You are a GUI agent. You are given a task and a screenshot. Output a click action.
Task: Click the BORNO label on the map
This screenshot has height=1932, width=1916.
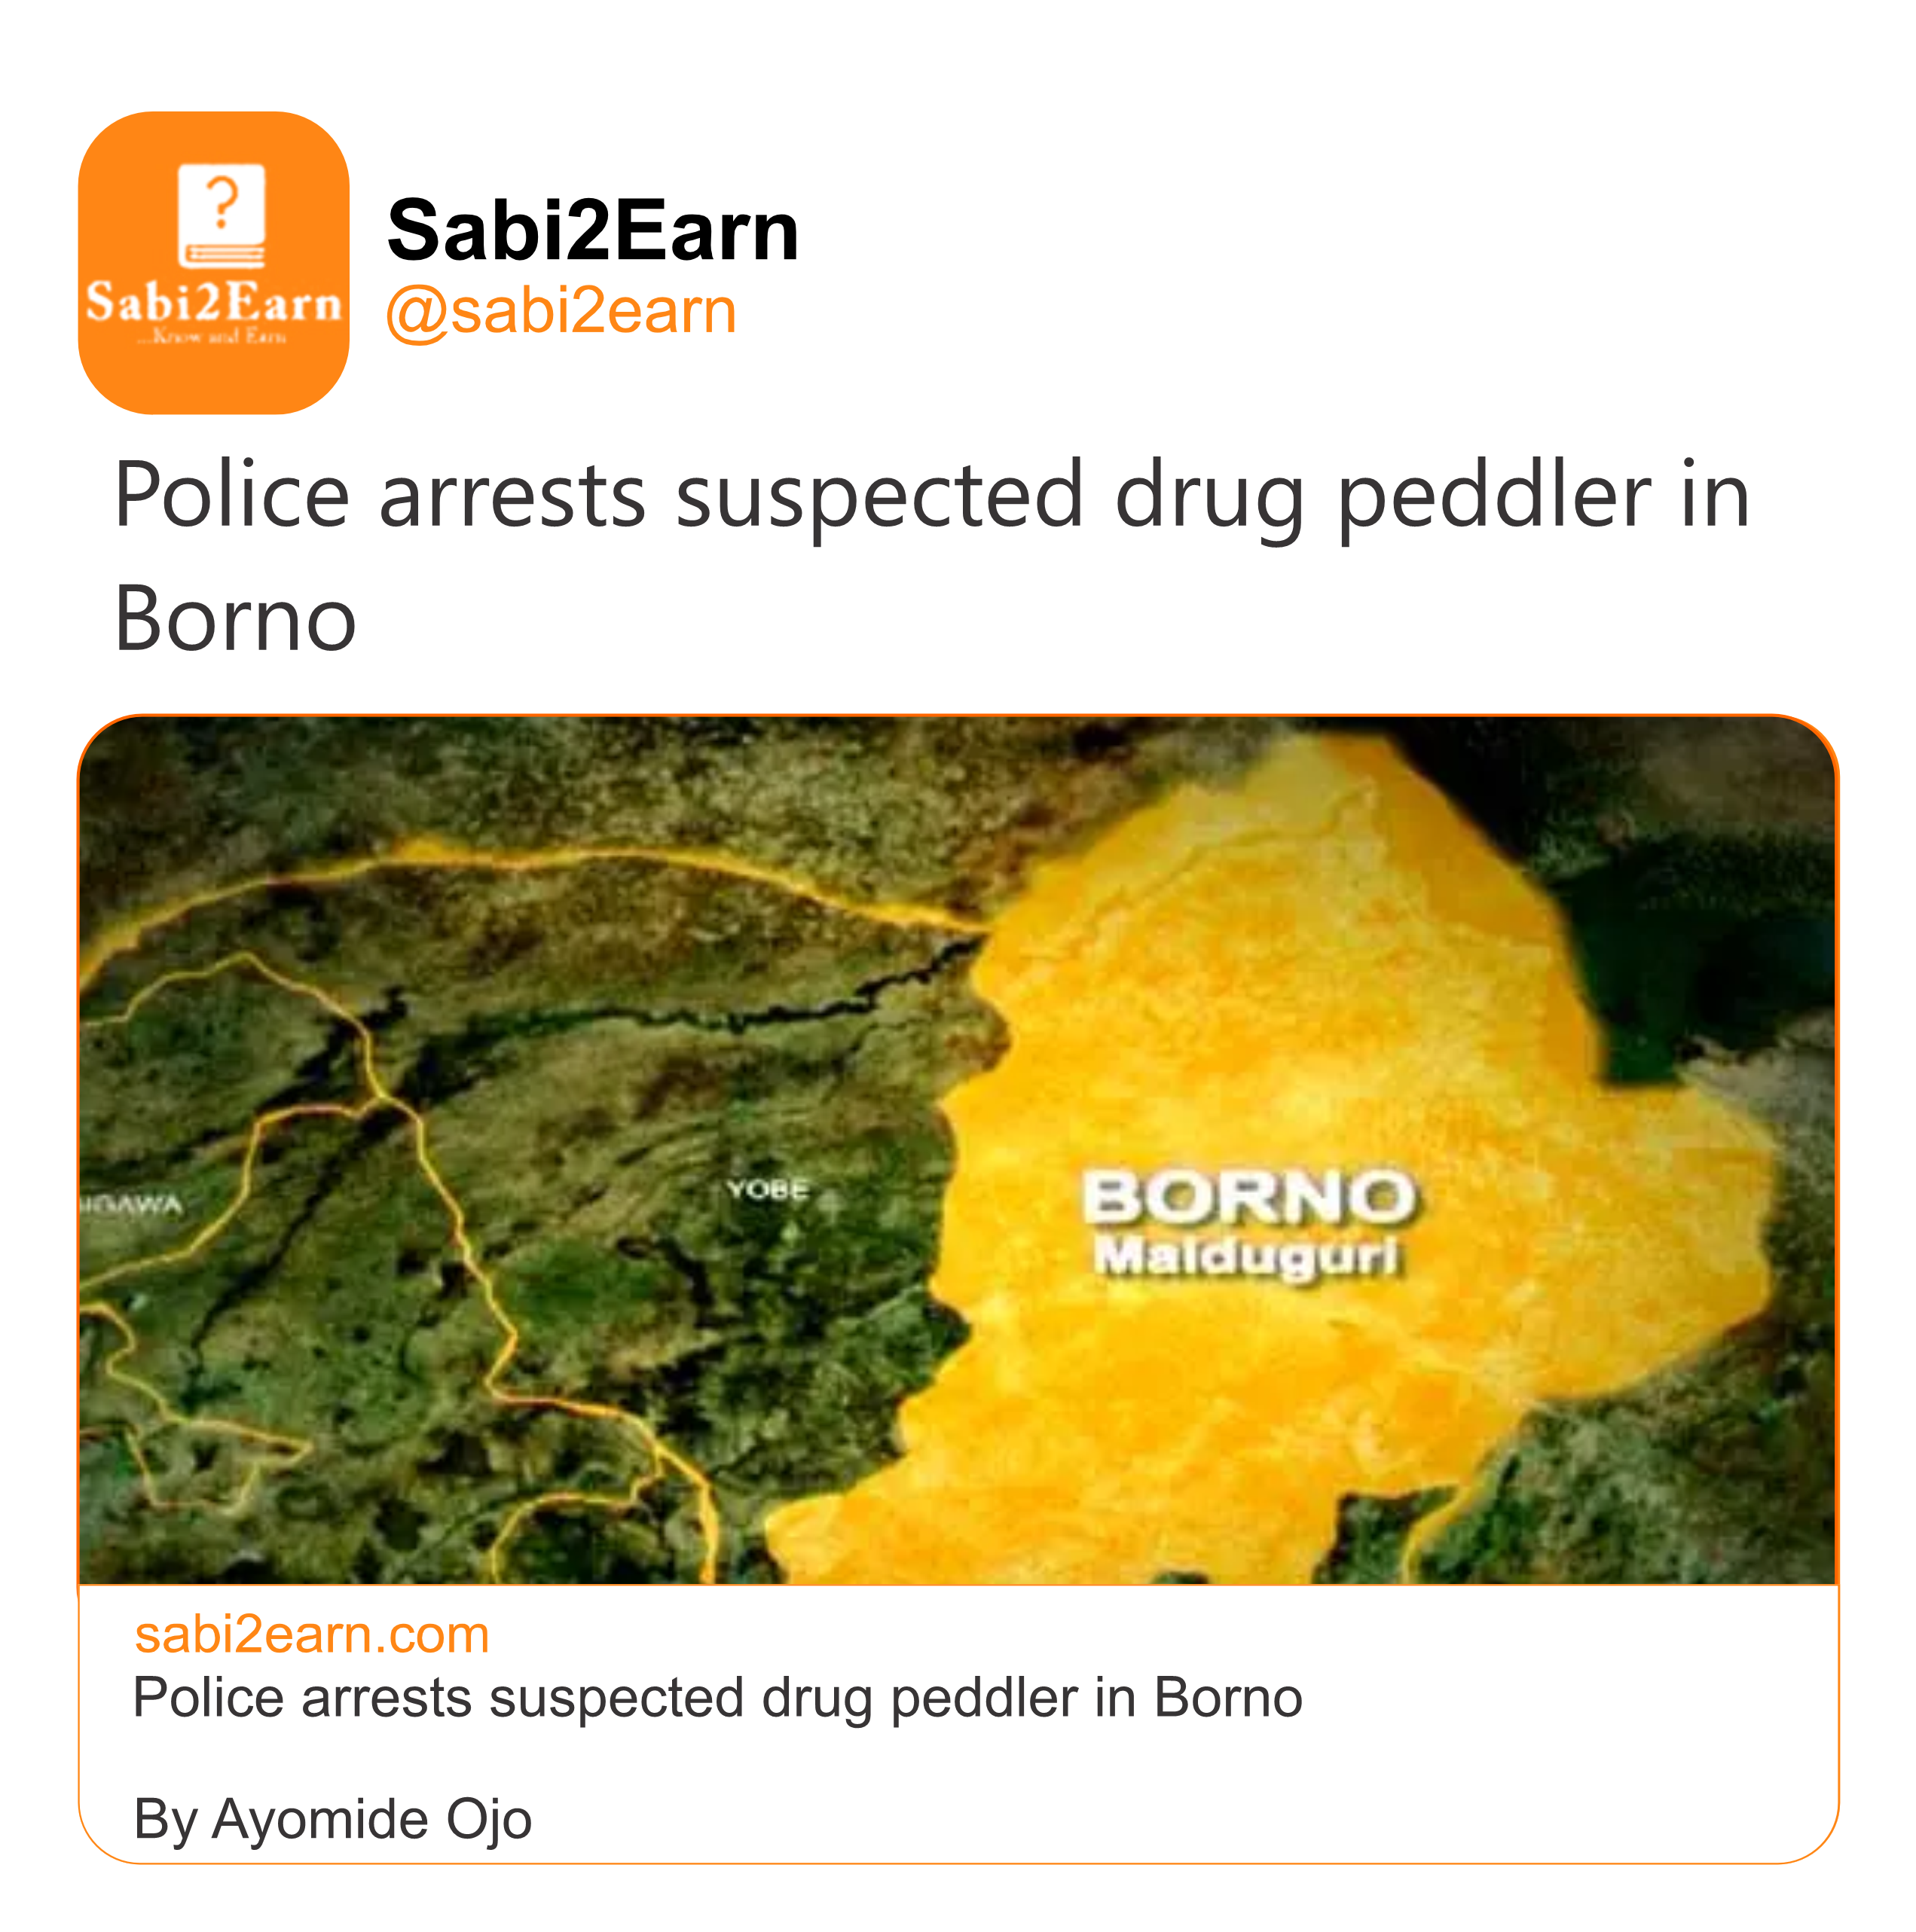[x=1248, y=1197]
